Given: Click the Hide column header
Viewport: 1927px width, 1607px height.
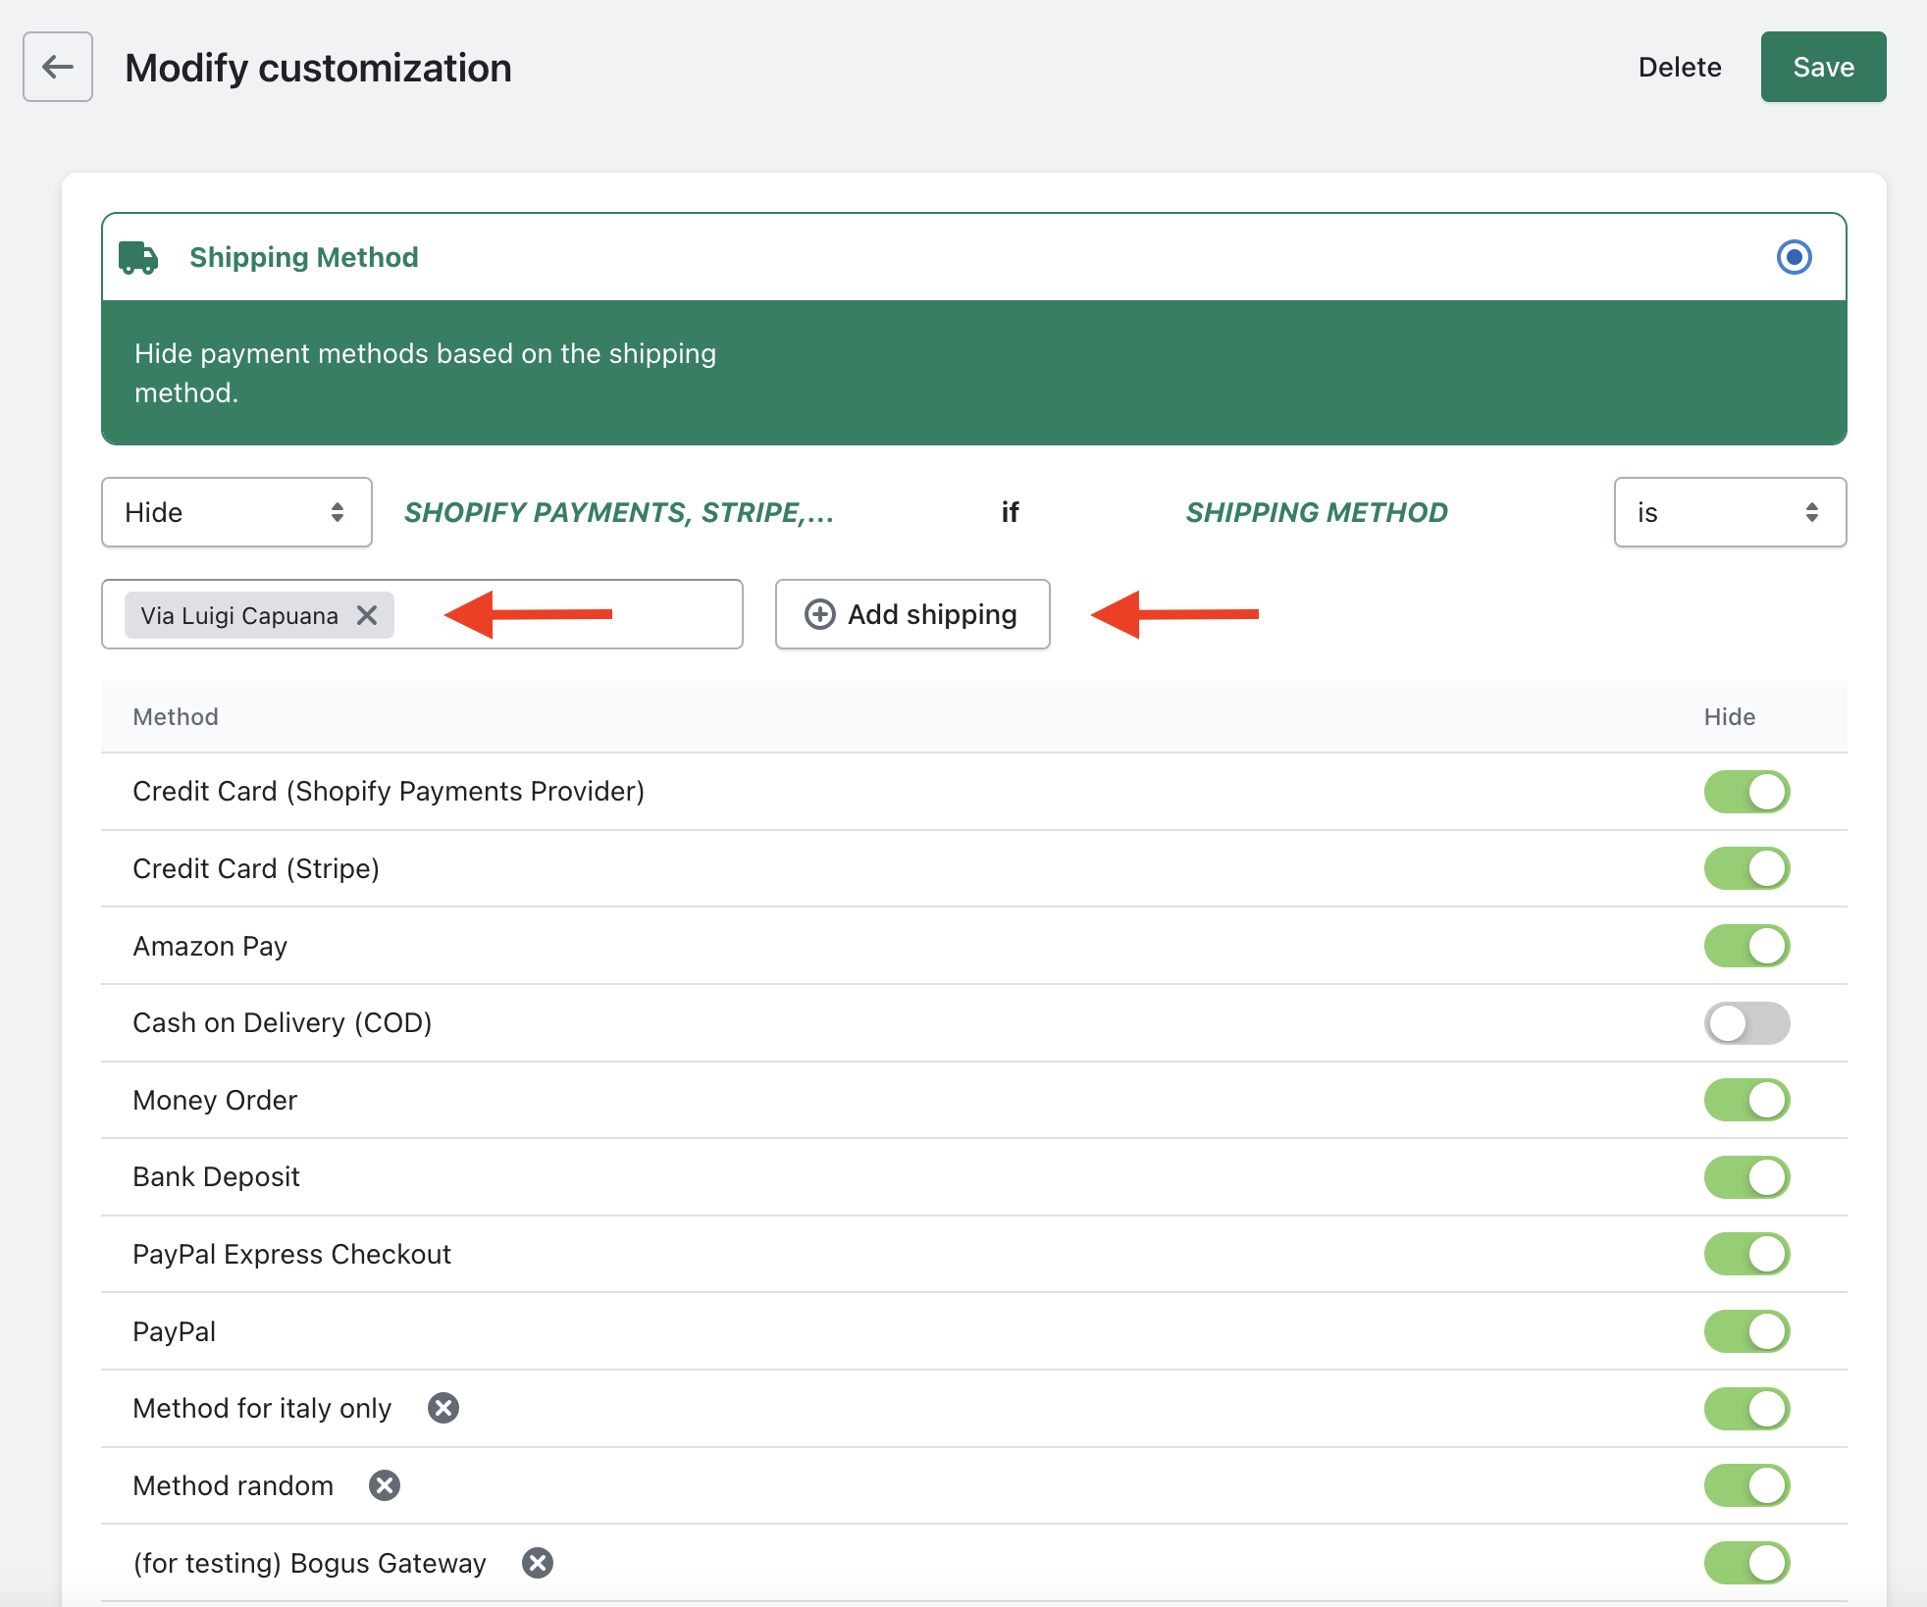Looking at the screenshot, I should [x=1730, y=717].
